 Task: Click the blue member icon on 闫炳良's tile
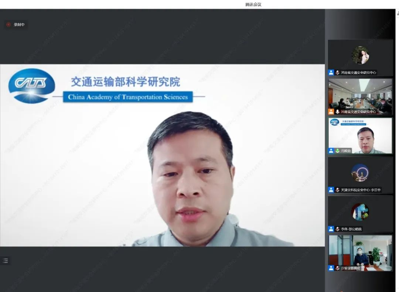coord(331,151)
